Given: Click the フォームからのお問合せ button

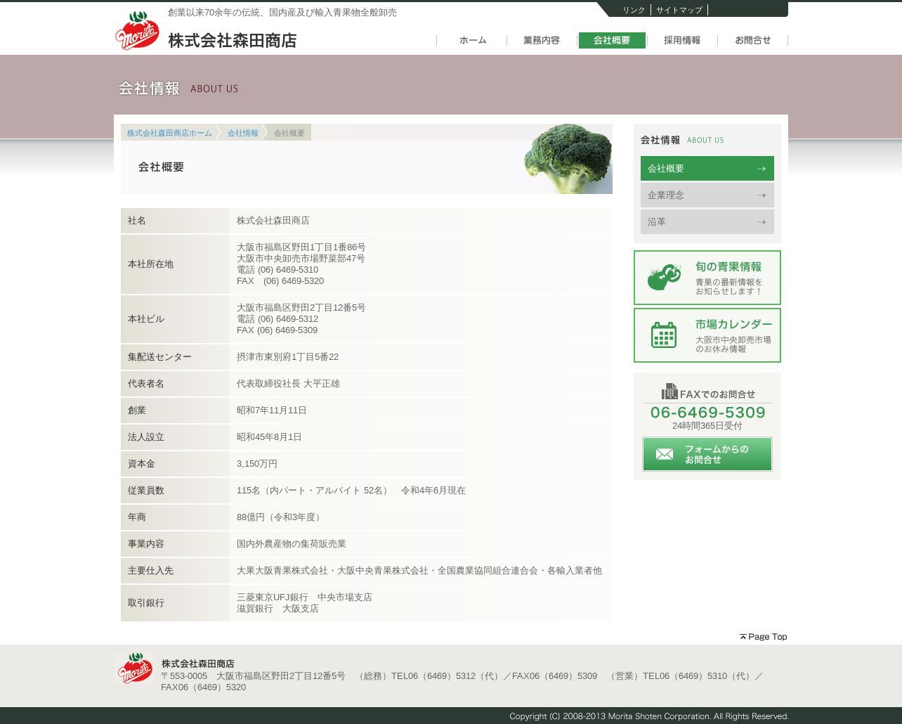Looking at the screenshot, I should tap(707, 454).
